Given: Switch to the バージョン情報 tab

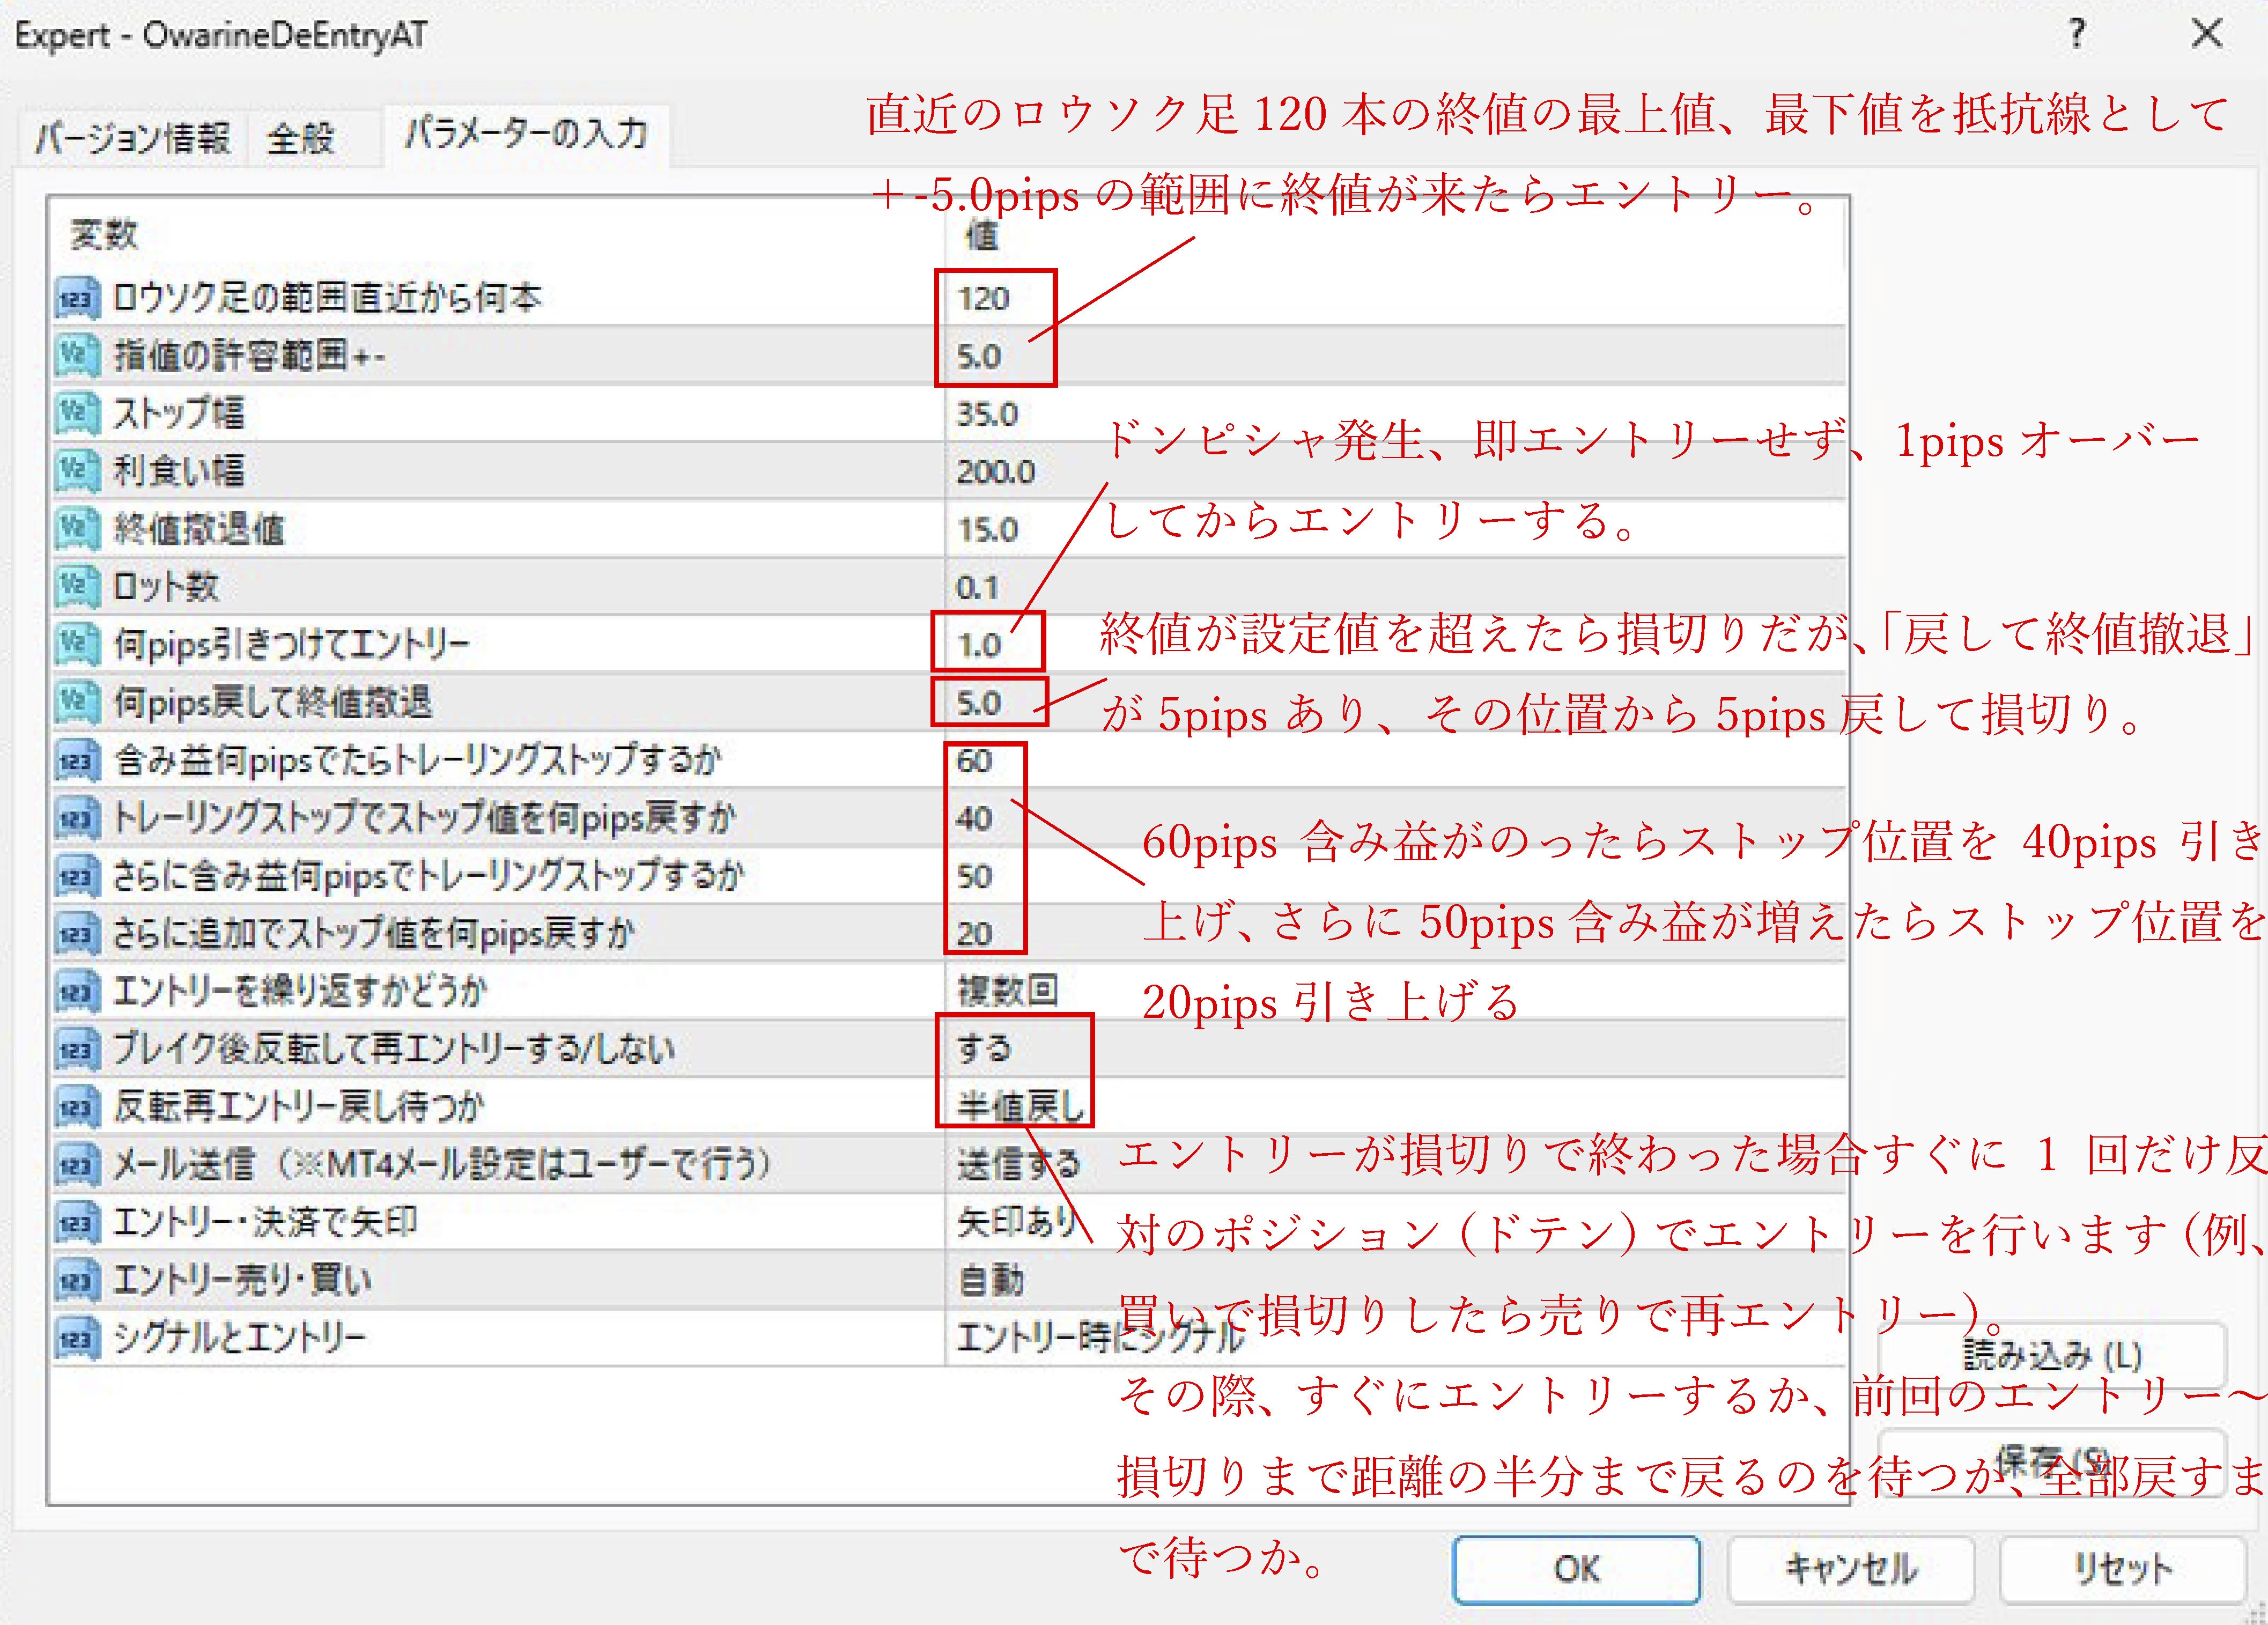Looking at the screenshot, I should (x=132, y=138).
